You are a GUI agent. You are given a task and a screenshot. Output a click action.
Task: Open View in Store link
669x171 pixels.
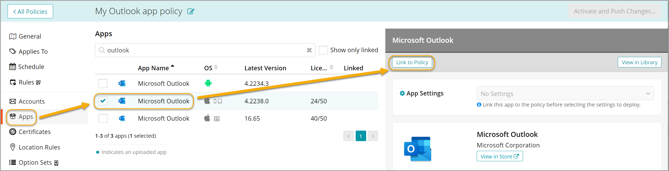coord(500,156)
